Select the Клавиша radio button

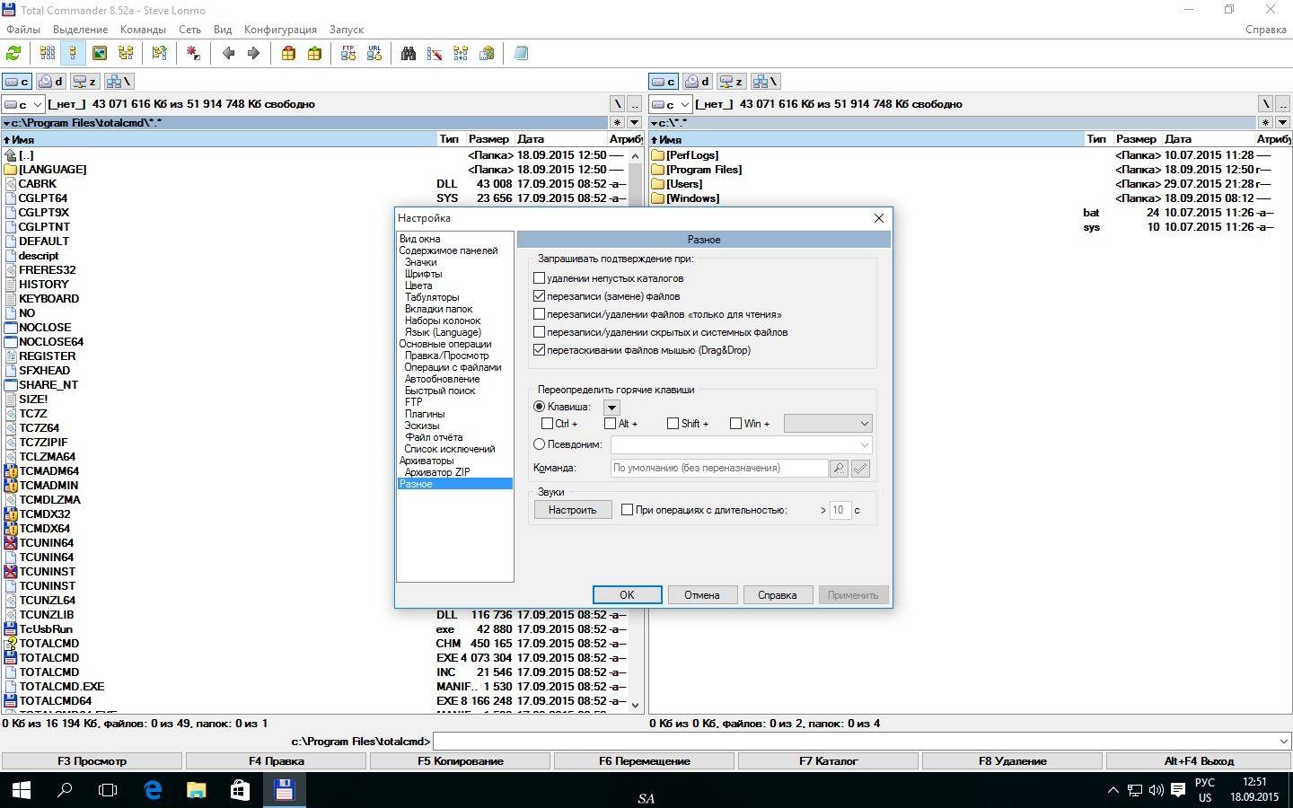point(540,407)
